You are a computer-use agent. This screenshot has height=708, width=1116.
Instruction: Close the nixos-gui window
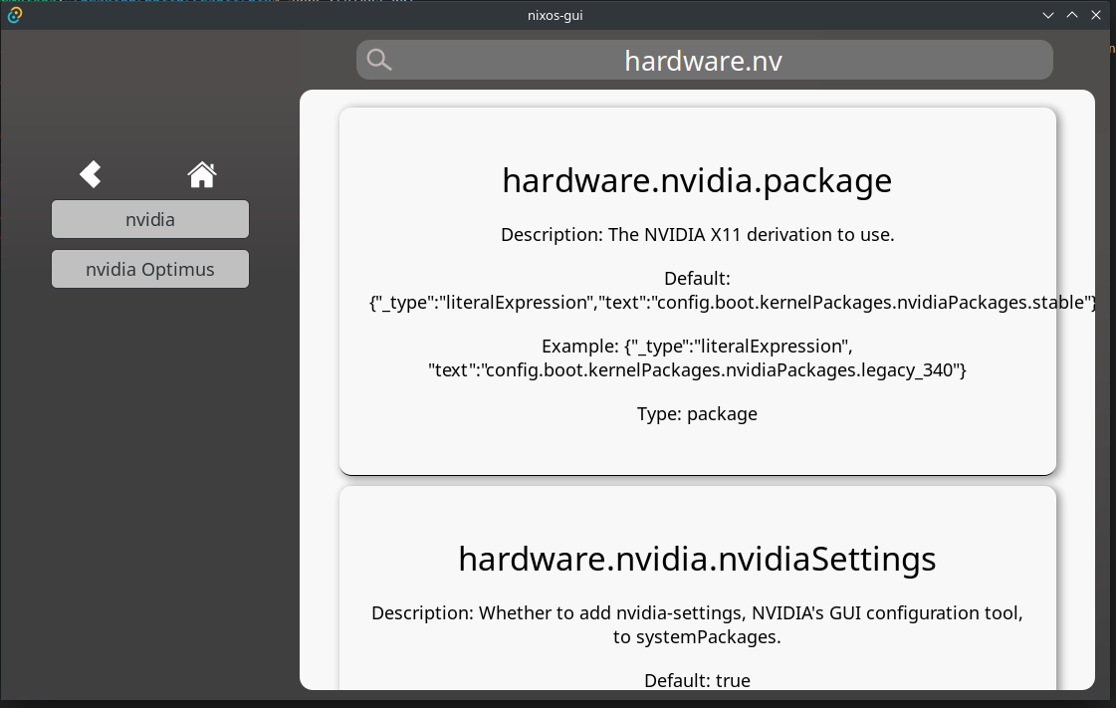(x=1096, y=15)
